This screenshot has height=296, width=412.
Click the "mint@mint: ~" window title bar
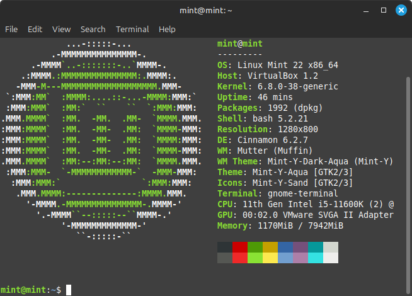pyautogui.click(x=205, y=11)
